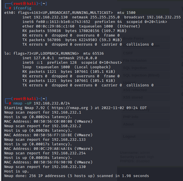This screenshot has width=183, height=181.
Task: Click the ifconfig command text
Action: (22, 8)
